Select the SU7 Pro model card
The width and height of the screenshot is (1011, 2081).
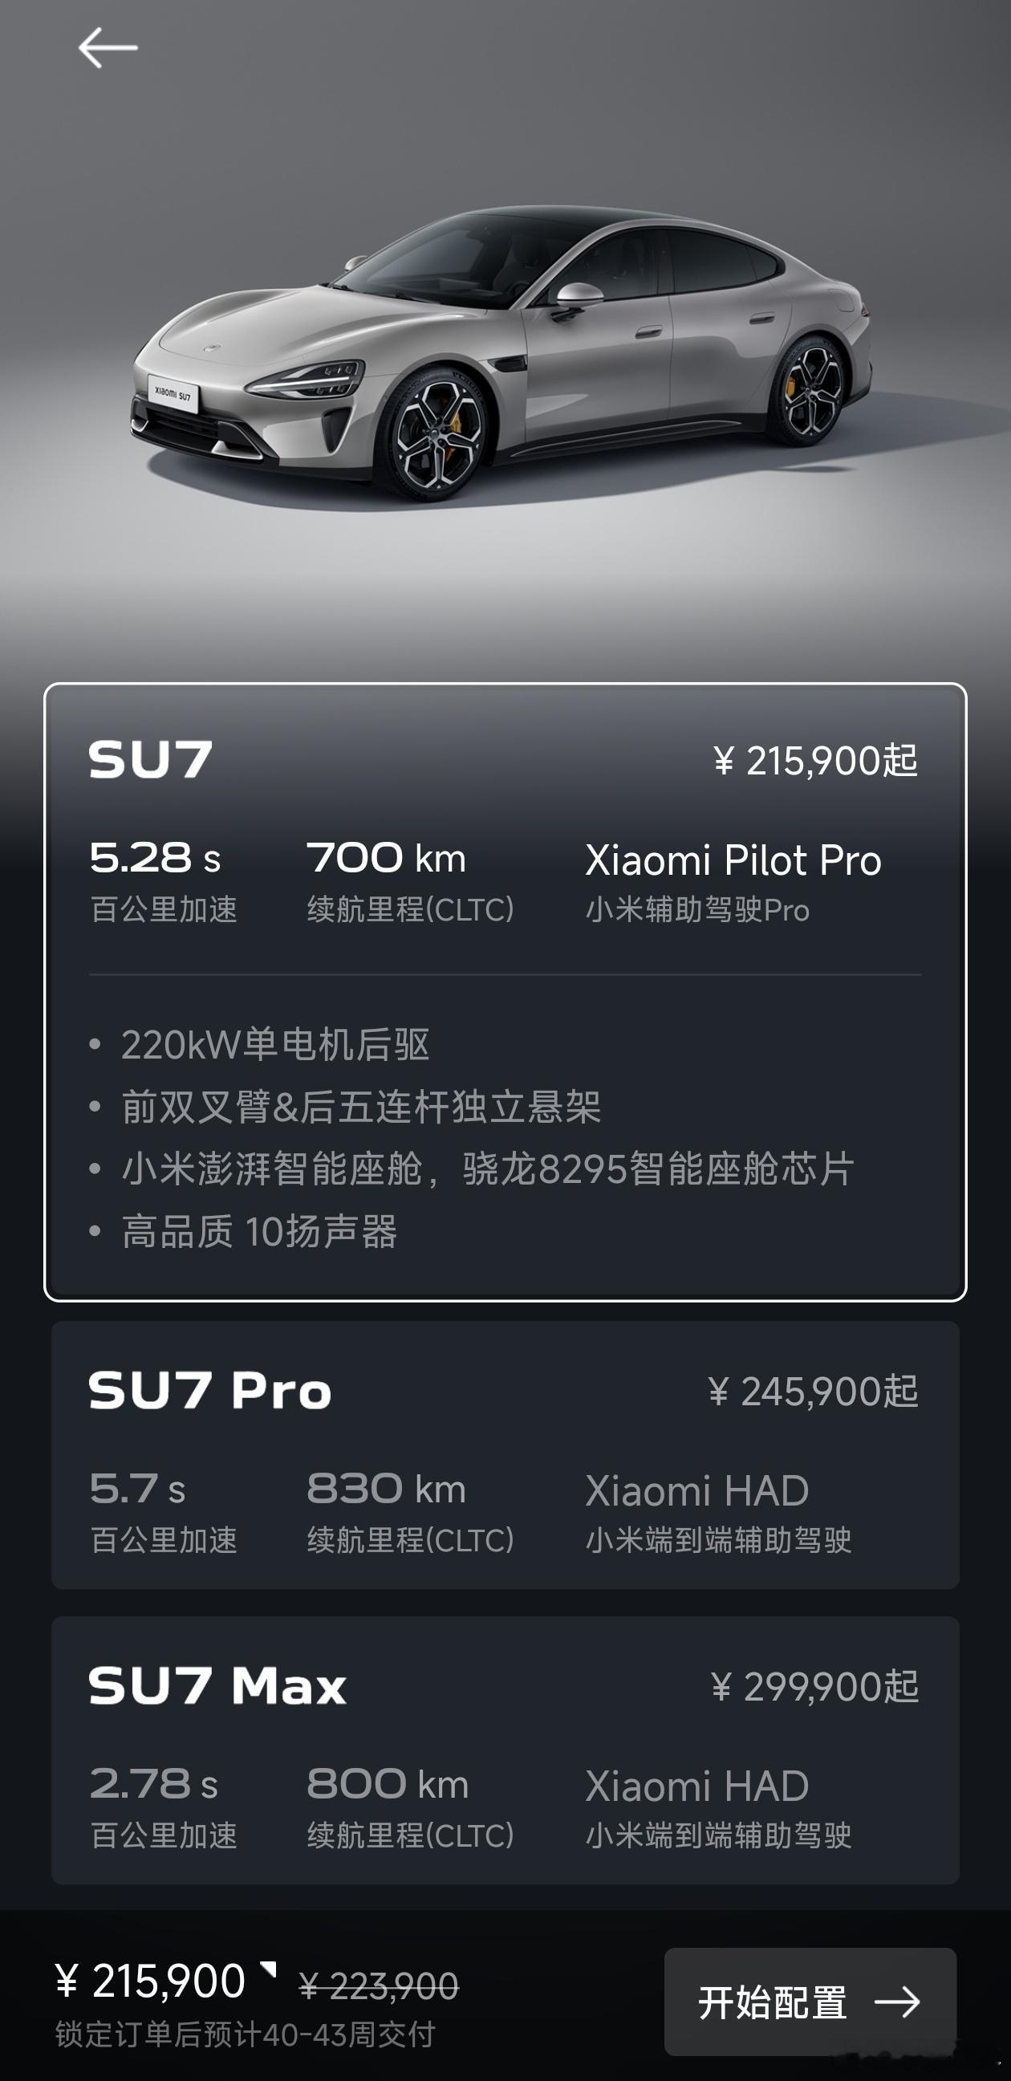tap(505, 1455)
